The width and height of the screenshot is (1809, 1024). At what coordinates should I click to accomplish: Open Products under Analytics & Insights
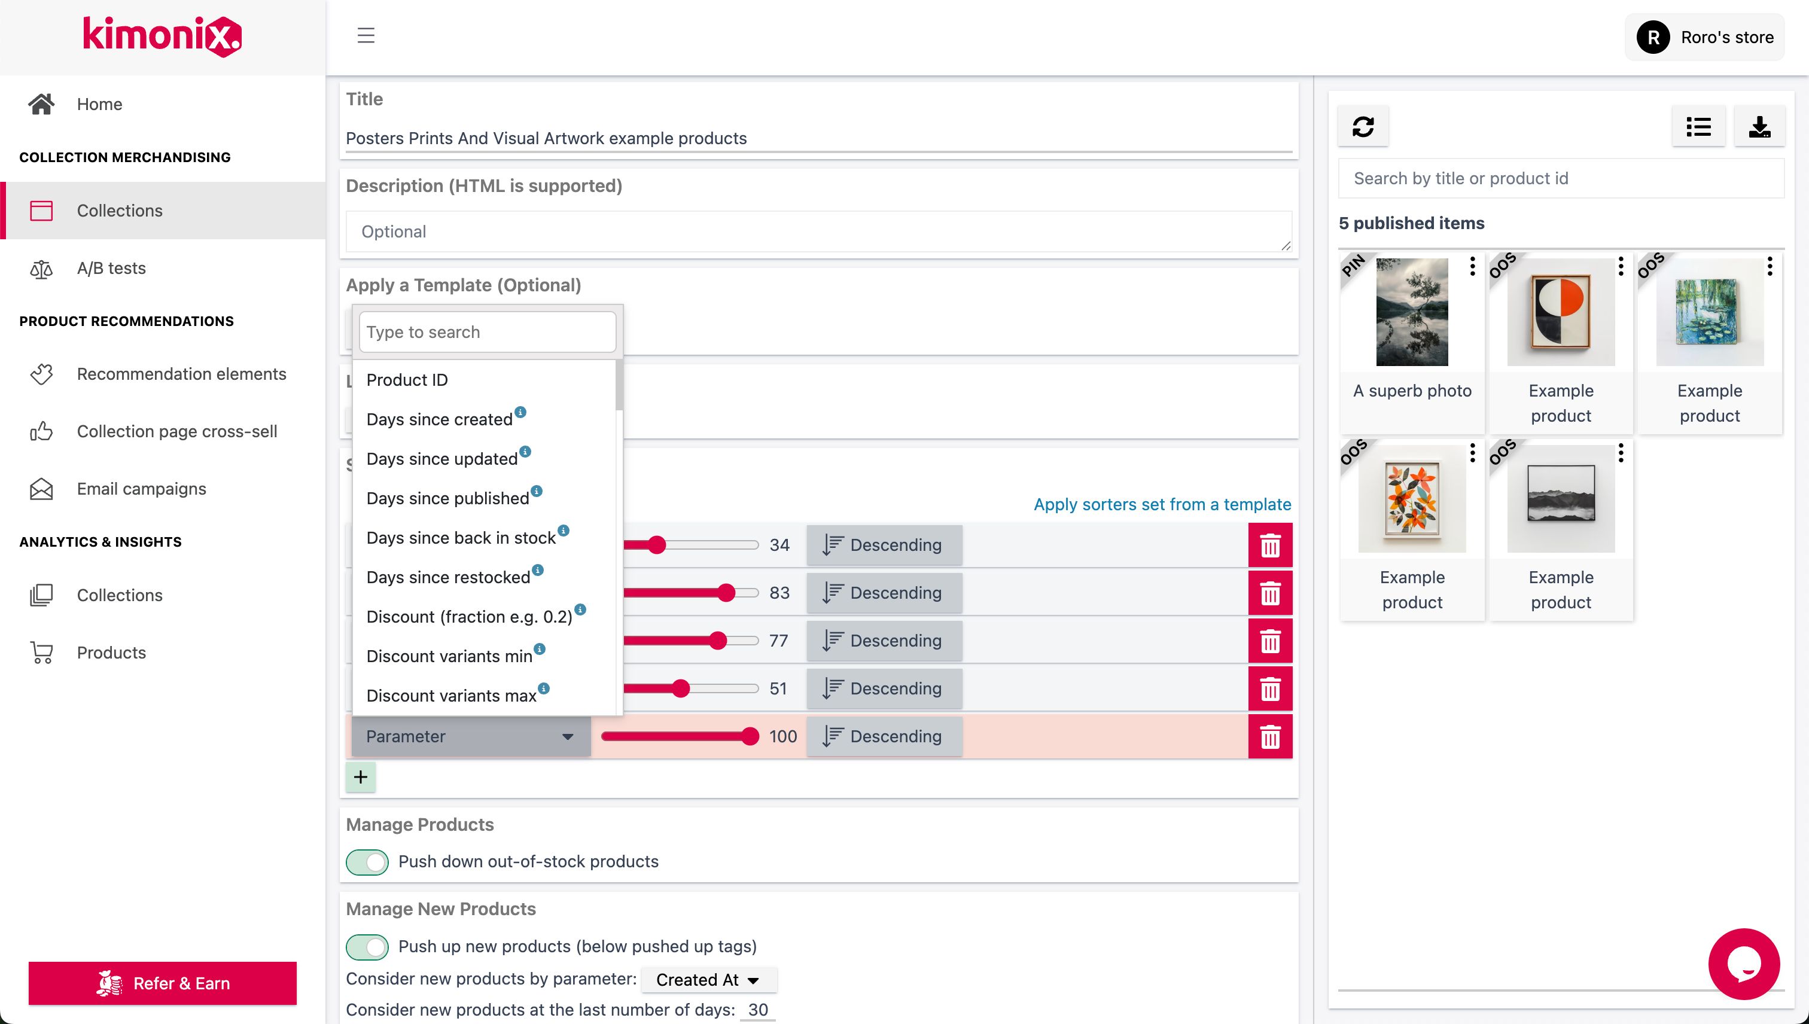pos(111,652)
